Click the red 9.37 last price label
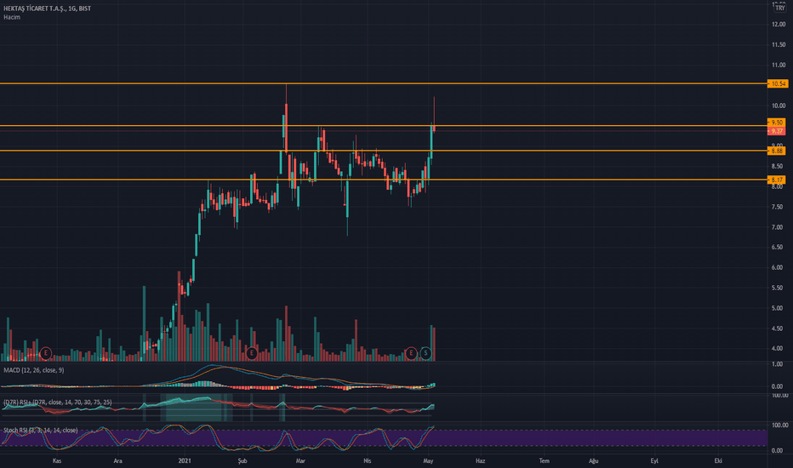793x468 pixels. pos(777,131)
